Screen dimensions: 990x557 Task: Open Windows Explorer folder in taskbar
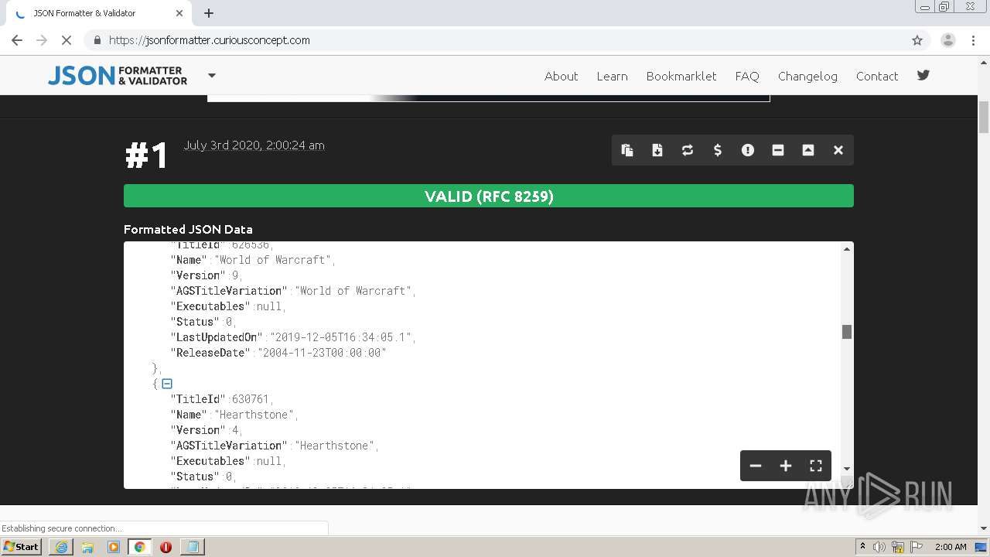87,547
